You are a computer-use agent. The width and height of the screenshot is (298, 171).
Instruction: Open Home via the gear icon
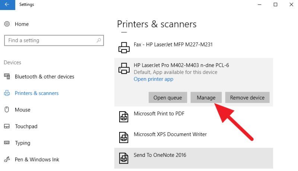tap(7, 24)
